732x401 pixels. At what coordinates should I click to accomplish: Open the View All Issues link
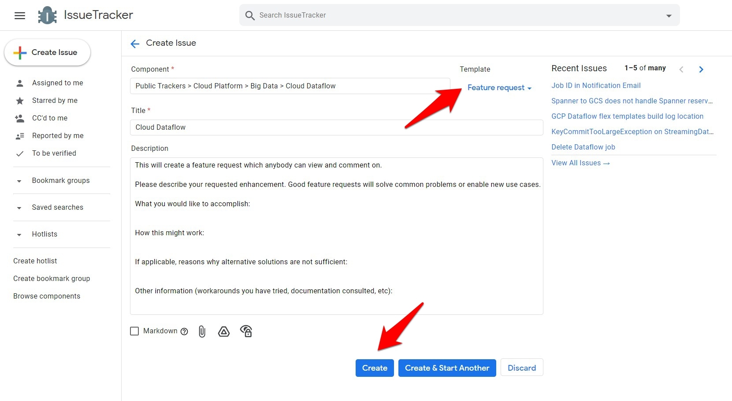(x=580, y=163)
